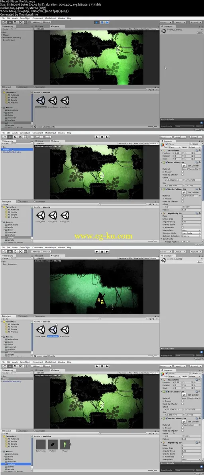Switch to the Console tab in third frame
Viewport: 204px width, 475px height.
point(23,316)
